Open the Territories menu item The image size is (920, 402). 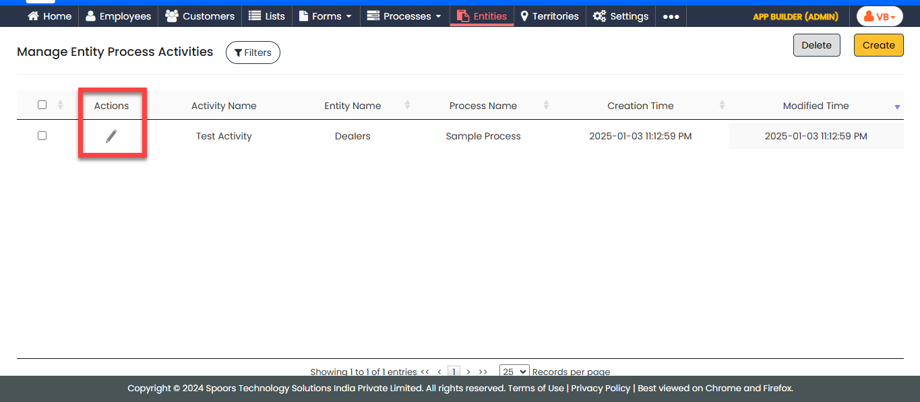(x=549, y=16)
